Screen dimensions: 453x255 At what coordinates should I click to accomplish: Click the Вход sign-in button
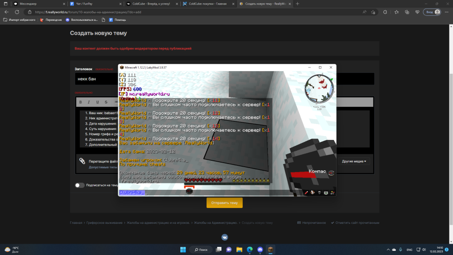point(432,12)
